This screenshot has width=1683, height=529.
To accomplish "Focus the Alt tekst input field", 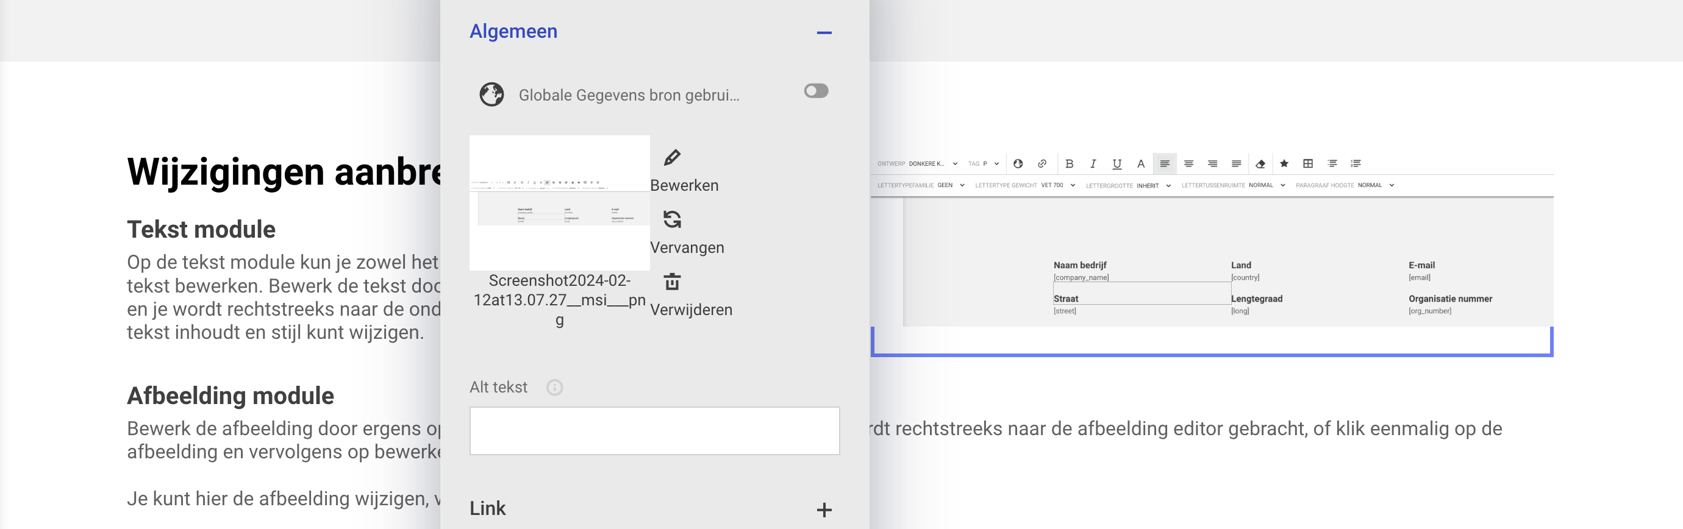I will [655, 431].
